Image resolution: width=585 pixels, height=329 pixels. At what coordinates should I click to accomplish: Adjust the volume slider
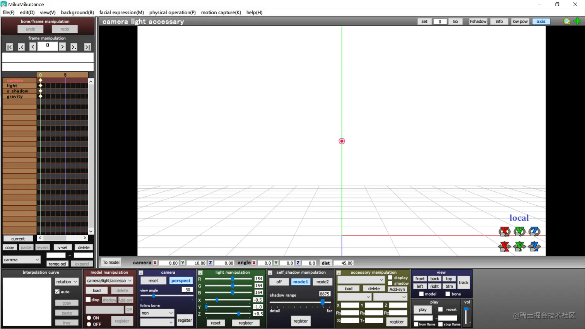point(466,316)
